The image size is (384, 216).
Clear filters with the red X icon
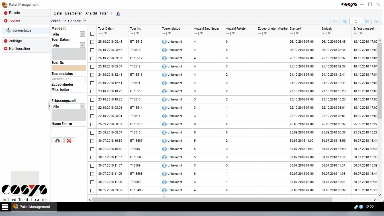click(70, 140)
